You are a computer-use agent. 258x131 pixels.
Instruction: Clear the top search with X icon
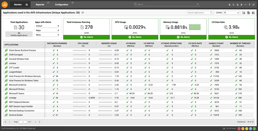tap(198, 4)
